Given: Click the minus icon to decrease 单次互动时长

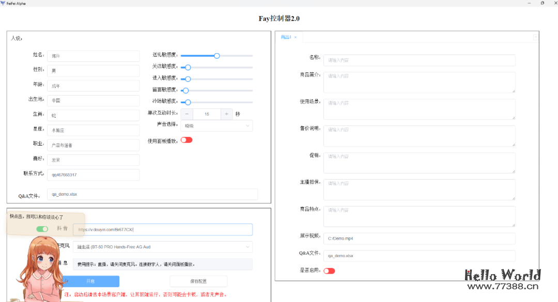Looking at the screenshot, I should click(x=187, y=114).
